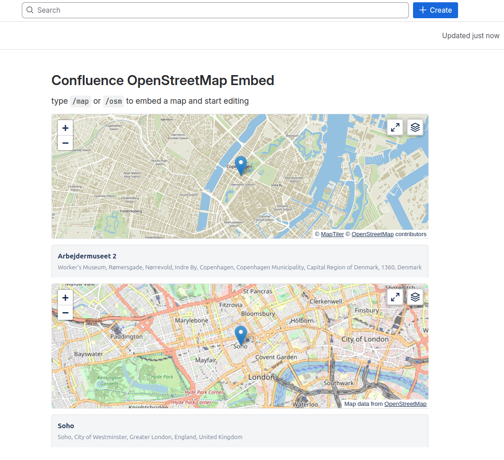504x460 pixels.
Task: Open fullscreen view of the London map
Action: point(395,297)
